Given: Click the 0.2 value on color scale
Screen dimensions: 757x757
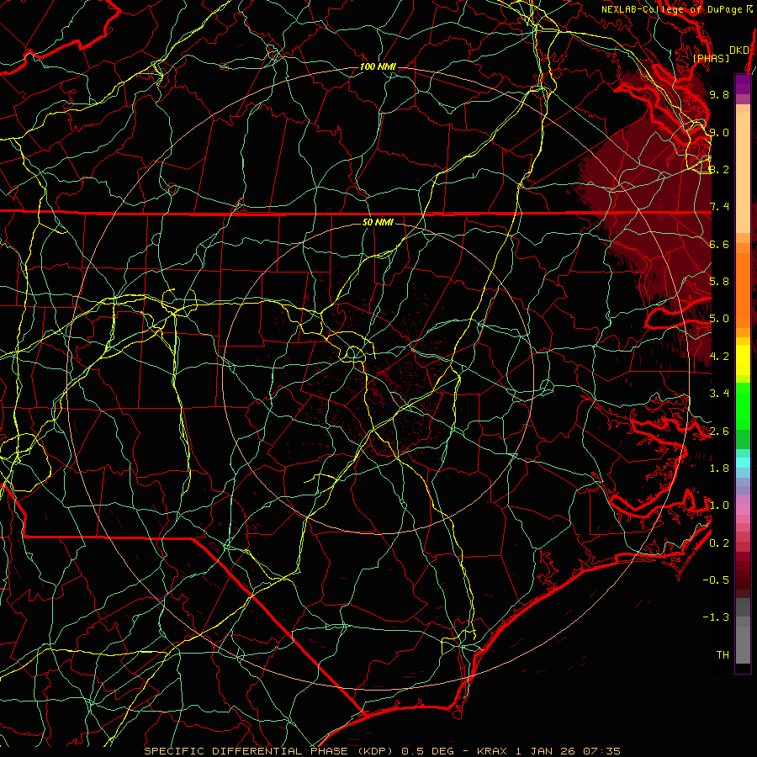Looking at the screenshot, I should click(x=719, y=543).
